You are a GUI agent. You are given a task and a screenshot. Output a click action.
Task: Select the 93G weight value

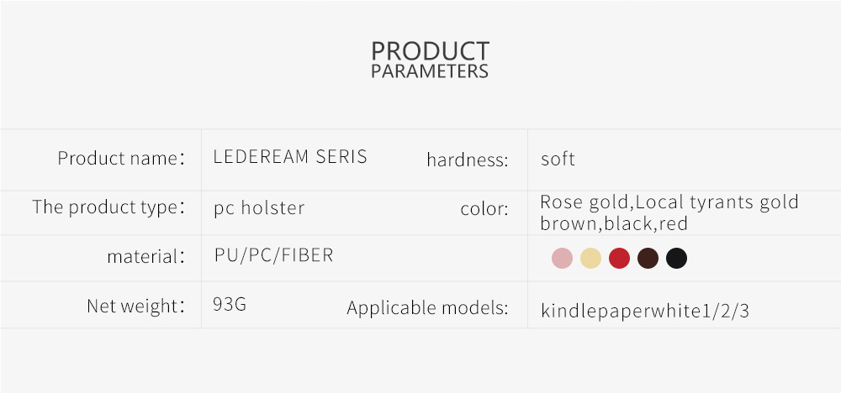pos(230,304)
